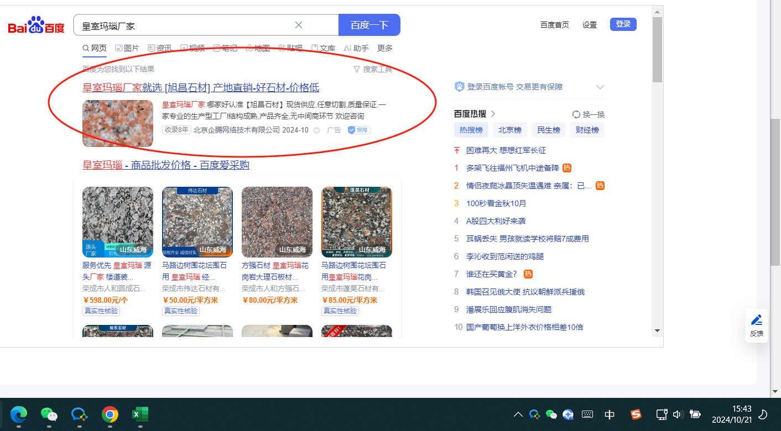Image resolution: width=781 pixels, height=431 pixels.
Task: Click the 反馈 feedback button
Action: (x=757, y=325)
